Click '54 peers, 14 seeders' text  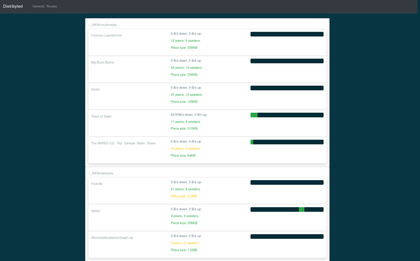pyautogui.click(x=187, y=68)
